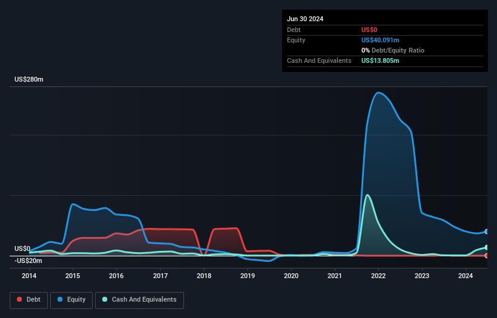The height and width of the screenshot is (318, 497).
Task: Click the 0% Debt/Equity Ratio text
Action: click(393, 50)
